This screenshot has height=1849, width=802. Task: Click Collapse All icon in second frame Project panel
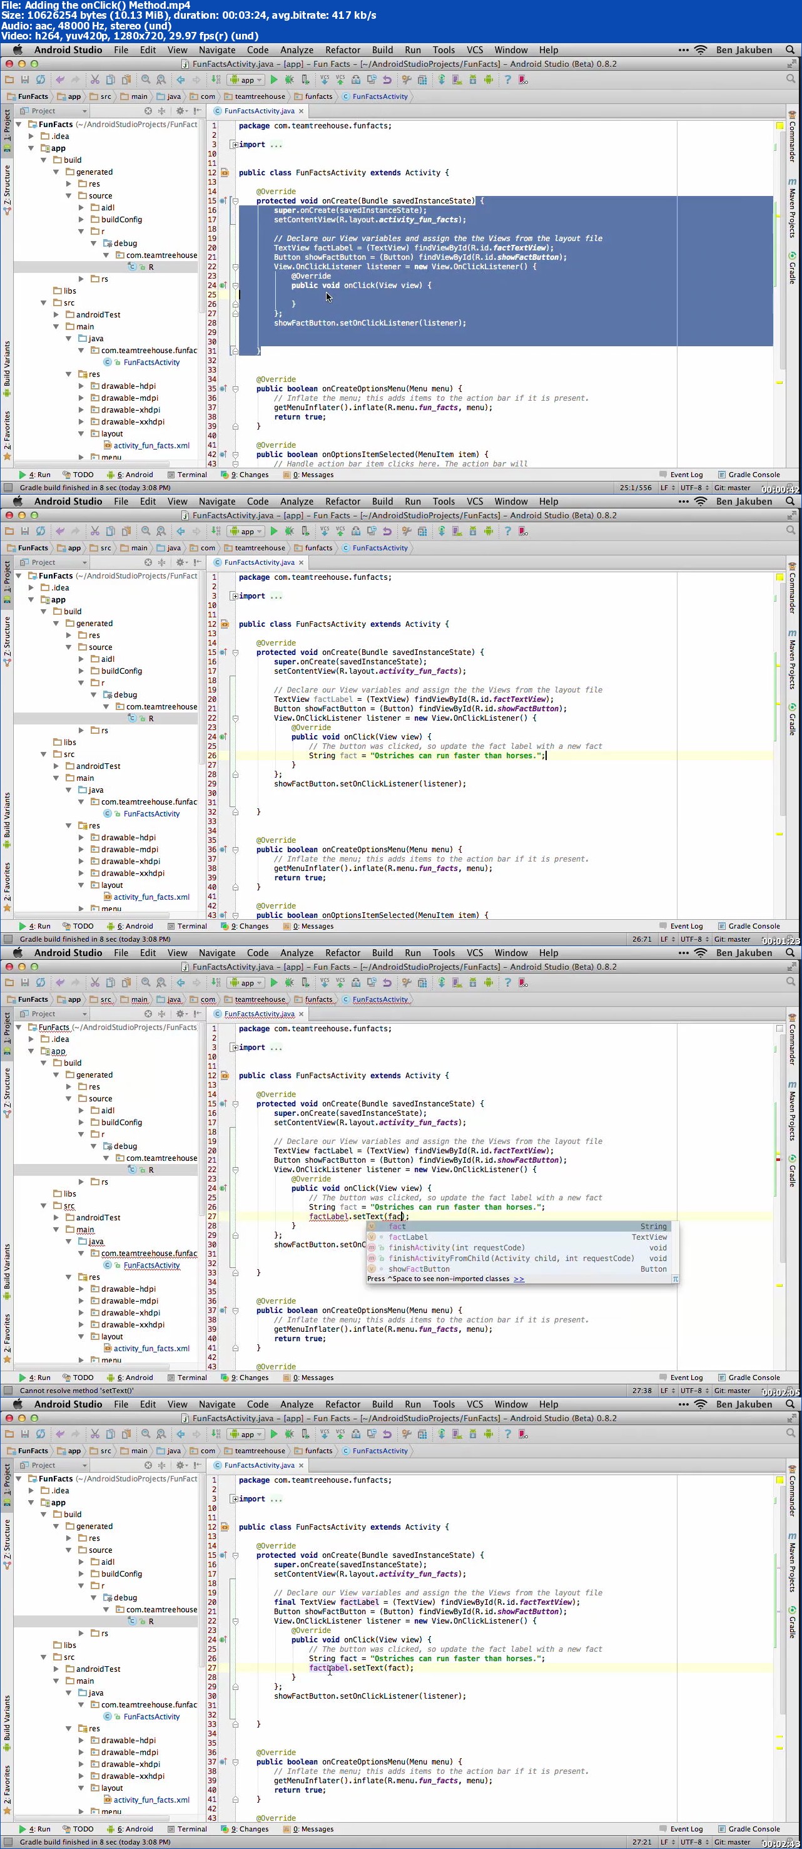(161, 562)
